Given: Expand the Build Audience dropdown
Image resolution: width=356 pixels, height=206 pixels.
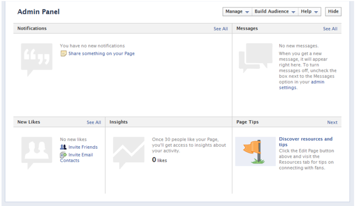Looking at the screenshot, I should coord(275,12).
